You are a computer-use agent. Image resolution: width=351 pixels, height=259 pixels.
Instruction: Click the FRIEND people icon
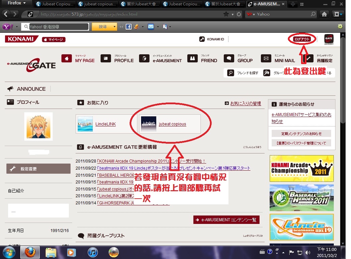point(192,58)
